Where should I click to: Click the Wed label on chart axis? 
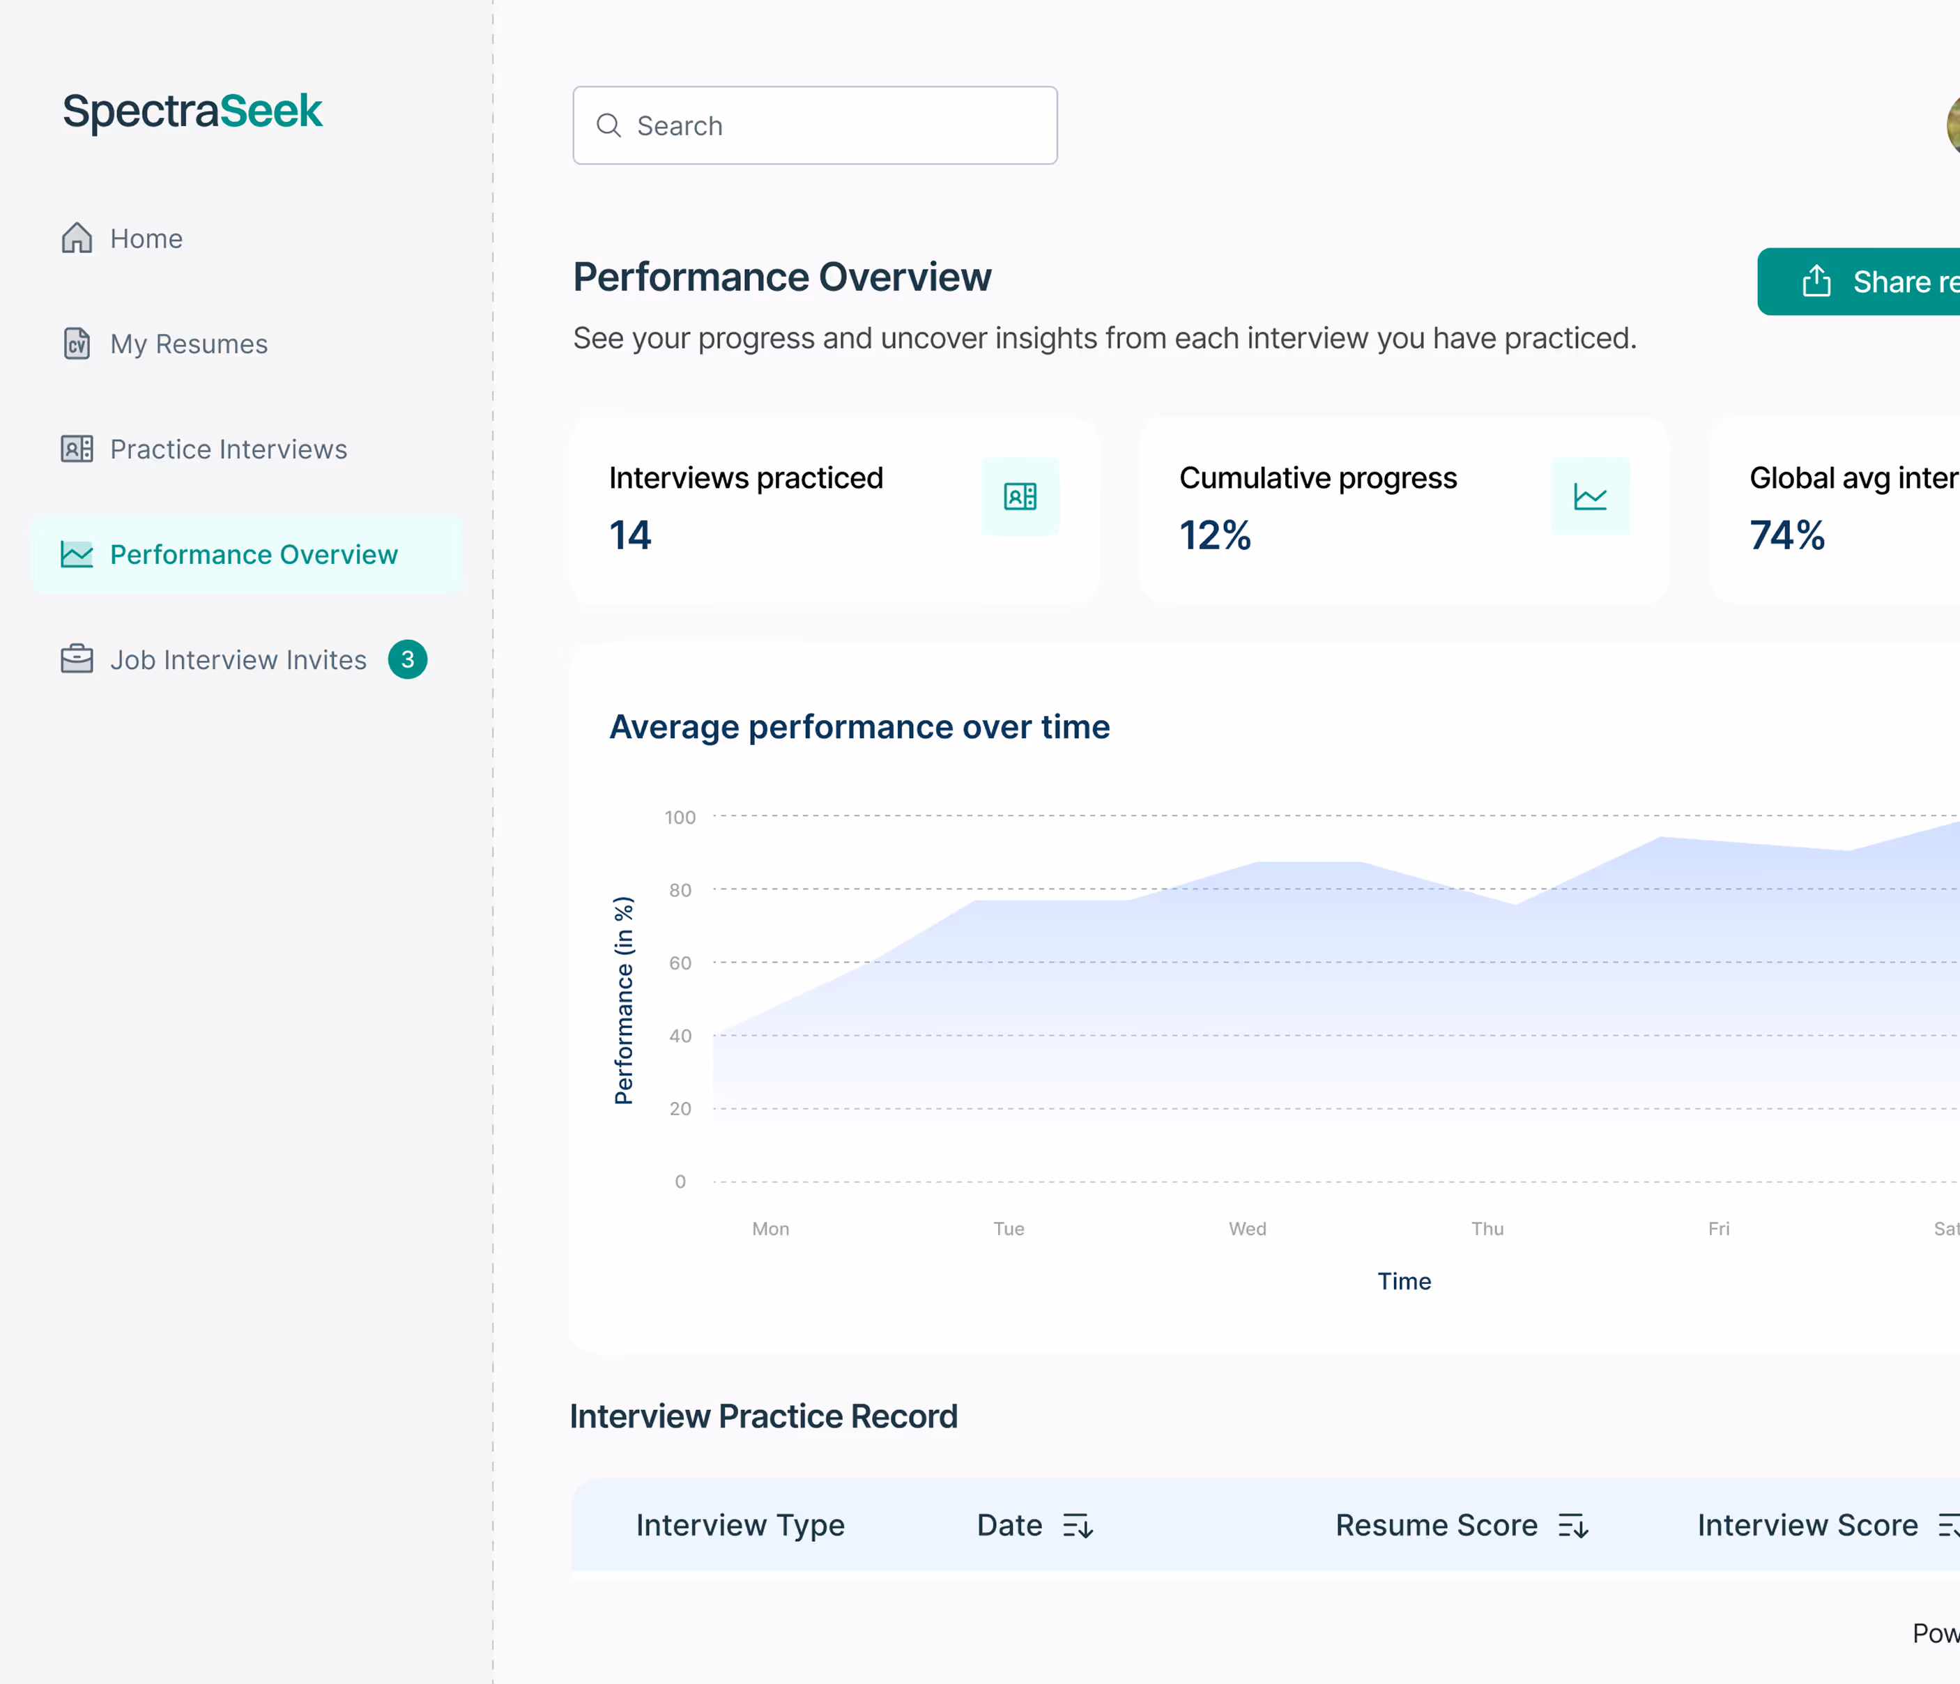1247,1229
